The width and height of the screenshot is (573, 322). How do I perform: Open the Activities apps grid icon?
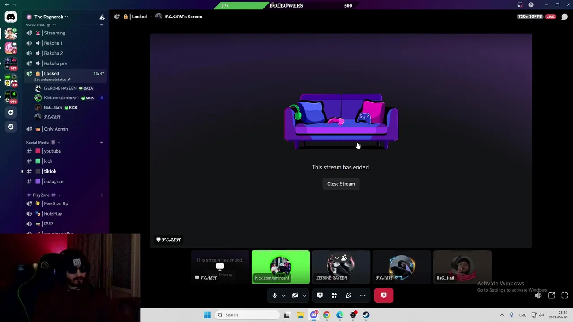point(334,295)
